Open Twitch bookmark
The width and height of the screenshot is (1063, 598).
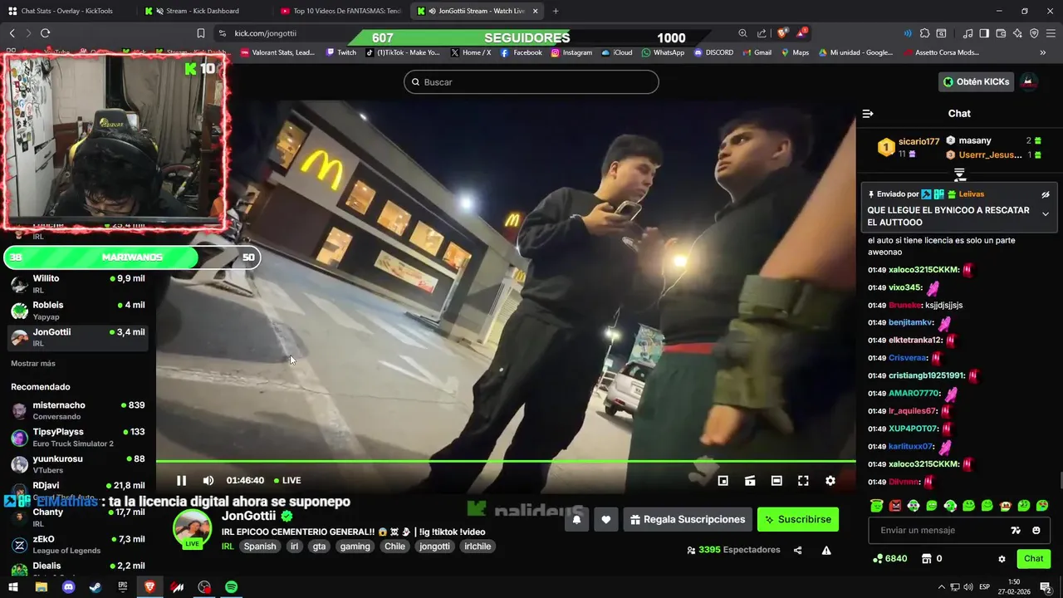coord(341,52)
